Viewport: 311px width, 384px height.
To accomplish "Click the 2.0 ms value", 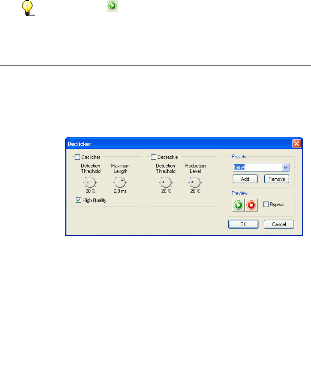I will click(120, 191).
